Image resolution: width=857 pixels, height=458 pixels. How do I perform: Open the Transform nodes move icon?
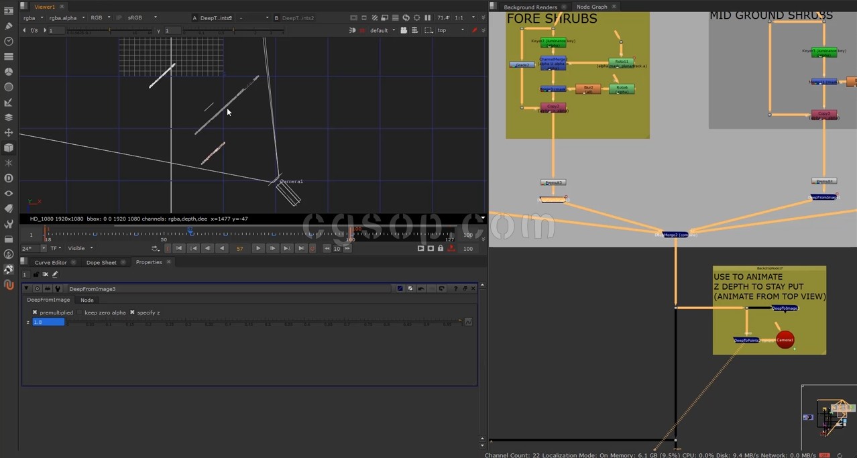(9, 133)
